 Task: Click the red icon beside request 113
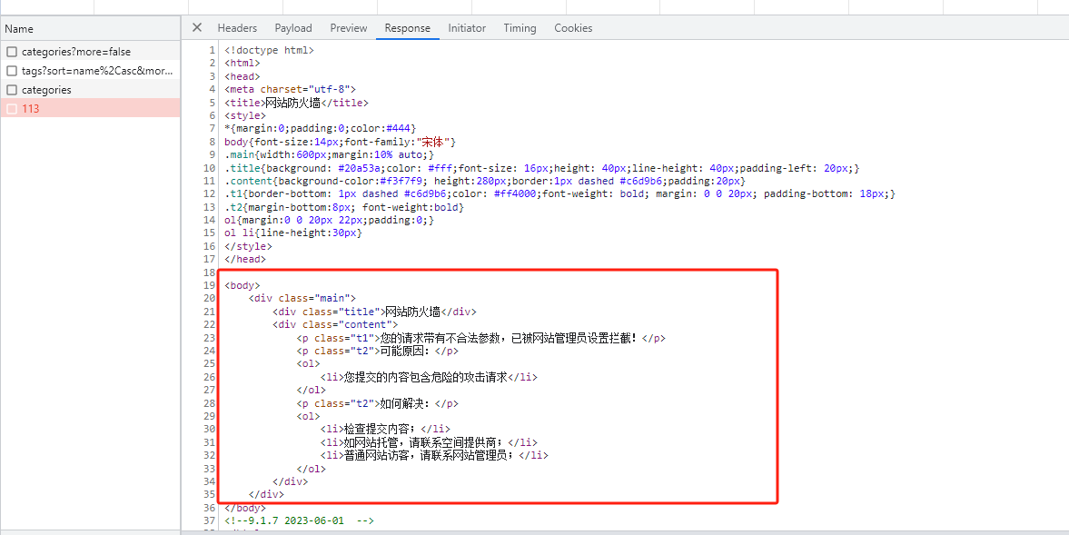point(12,109)
